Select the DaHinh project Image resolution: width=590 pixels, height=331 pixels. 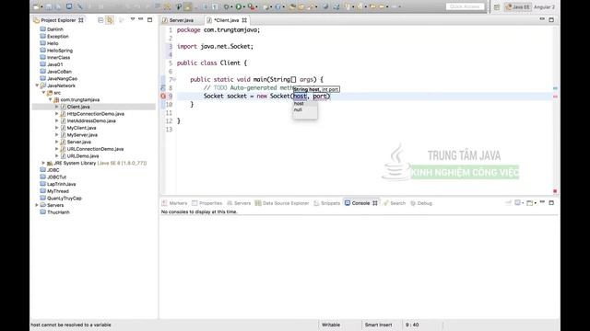pyautogui.click(x=55, y=29)
